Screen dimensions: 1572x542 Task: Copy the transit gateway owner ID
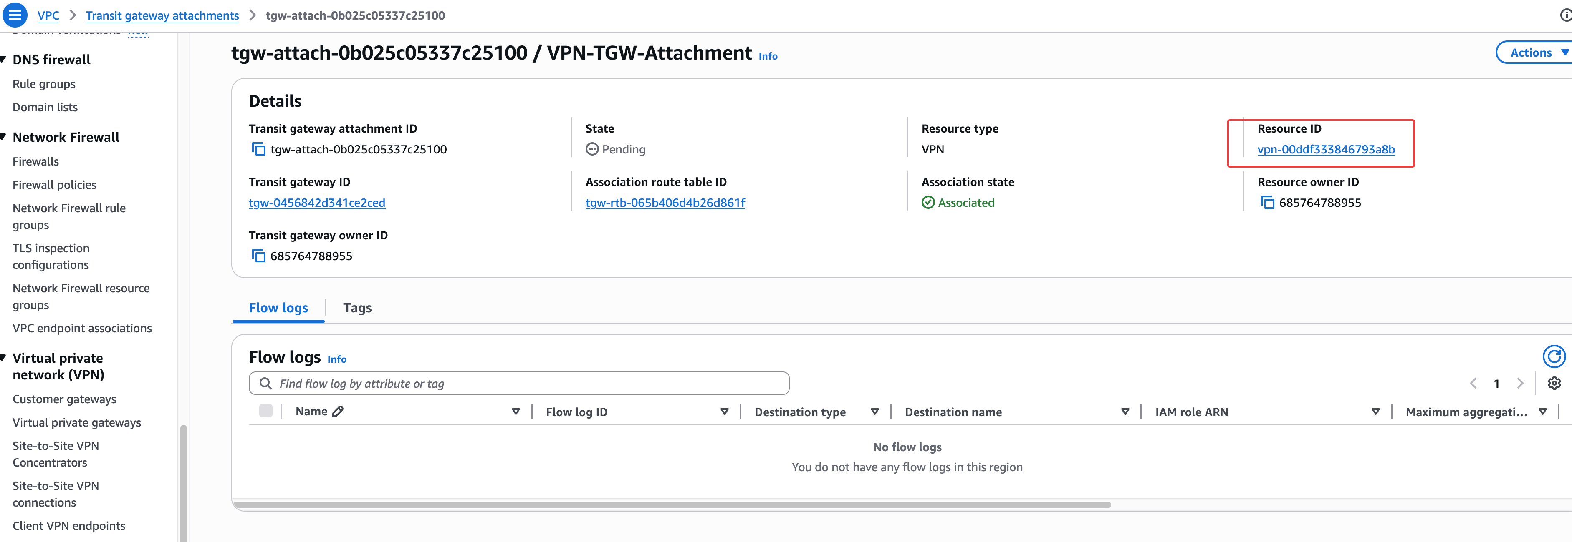[x=259, y=256]
